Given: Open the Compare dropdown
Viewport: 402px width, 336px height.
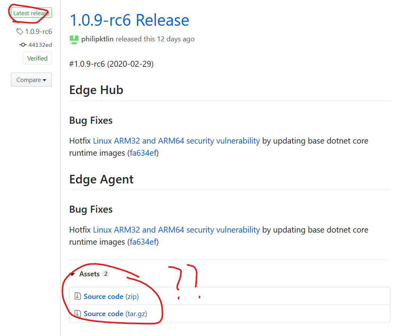Looking at the screenshot, I should (31, 80).
